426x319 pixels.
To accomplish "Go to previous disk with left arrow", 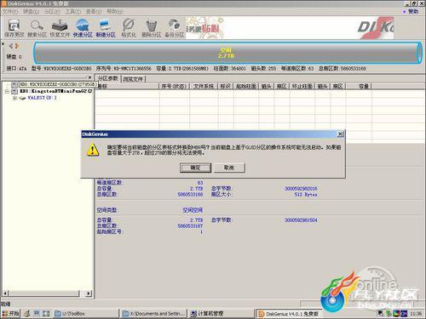I will (11, 46).
